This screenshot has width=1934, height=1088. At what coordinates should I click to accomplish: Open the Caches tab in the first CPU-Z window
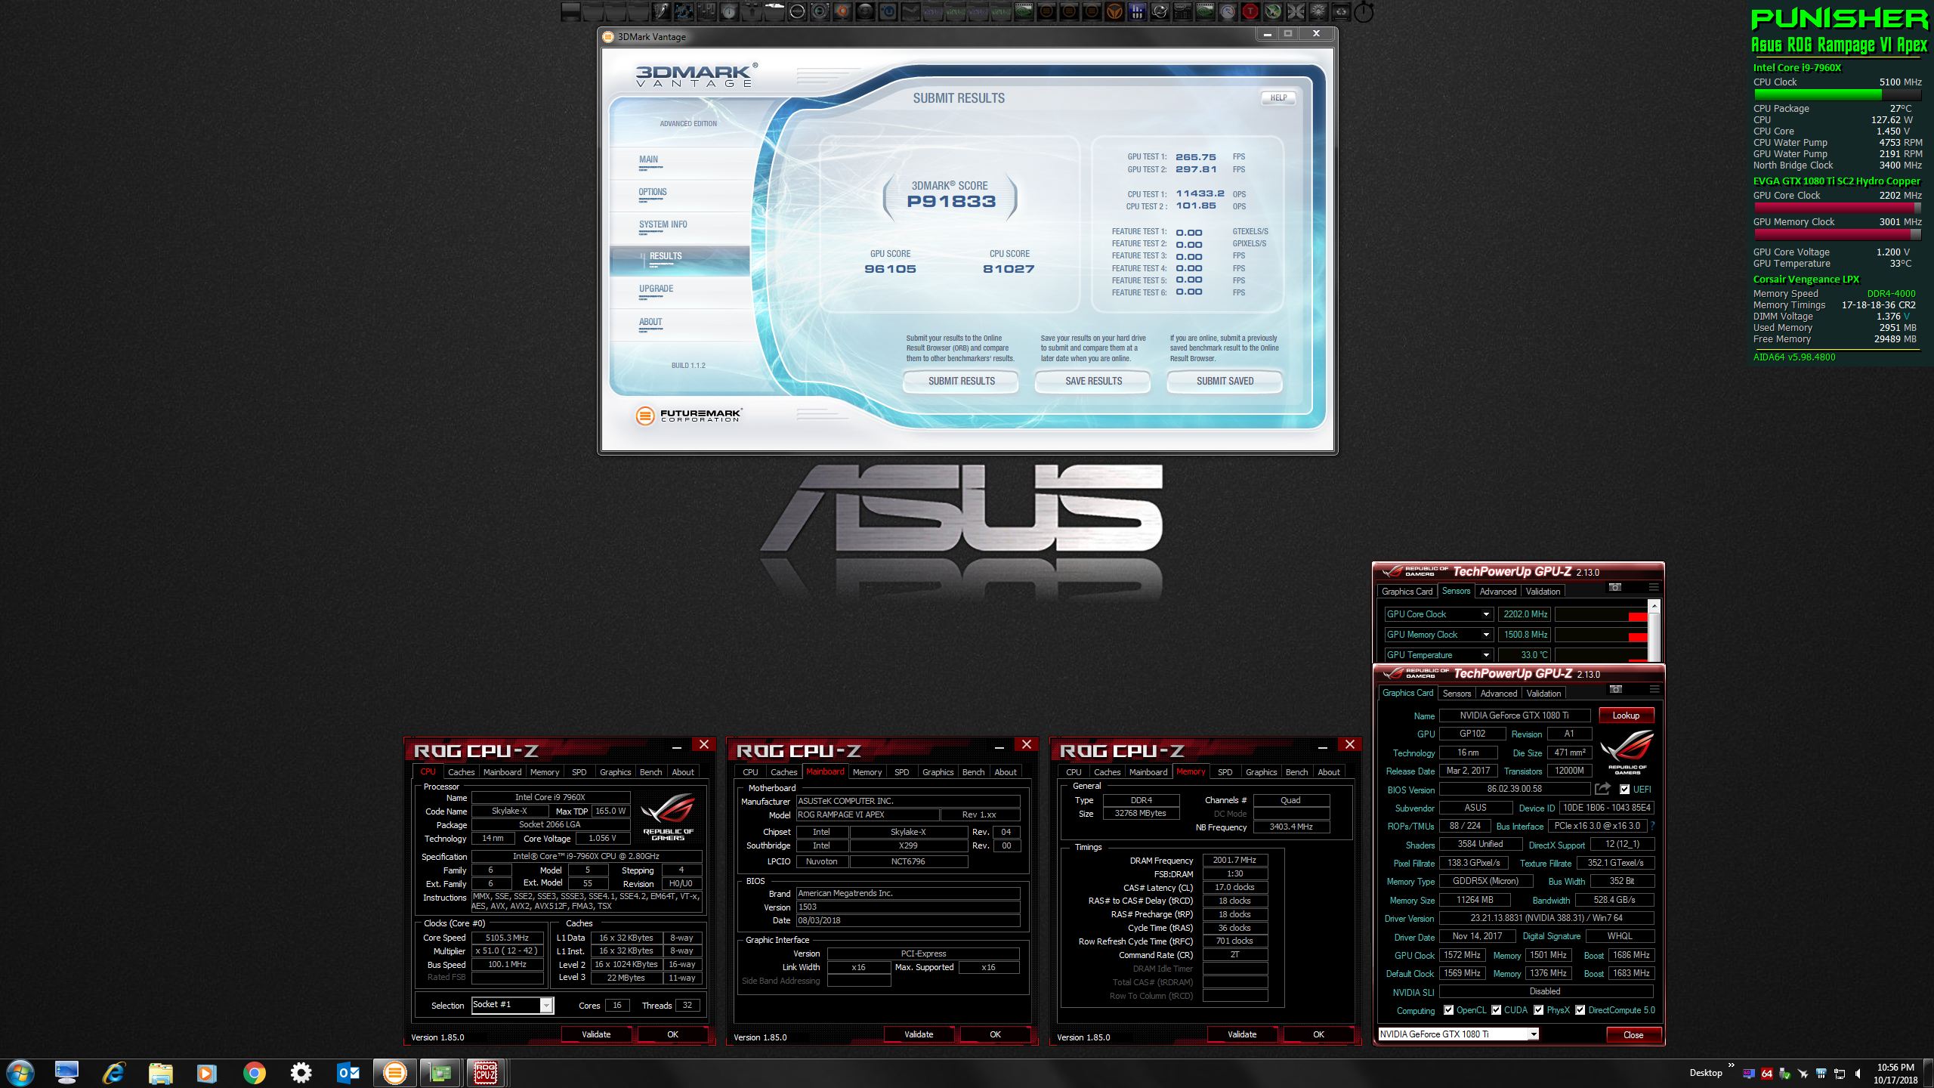[461, 772]
